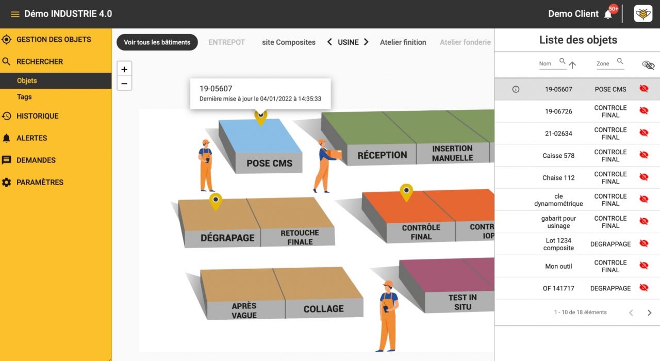Go to previous building with the left chevron
Image resolution: width=660 pixels, height=361 pixels.
329,42
